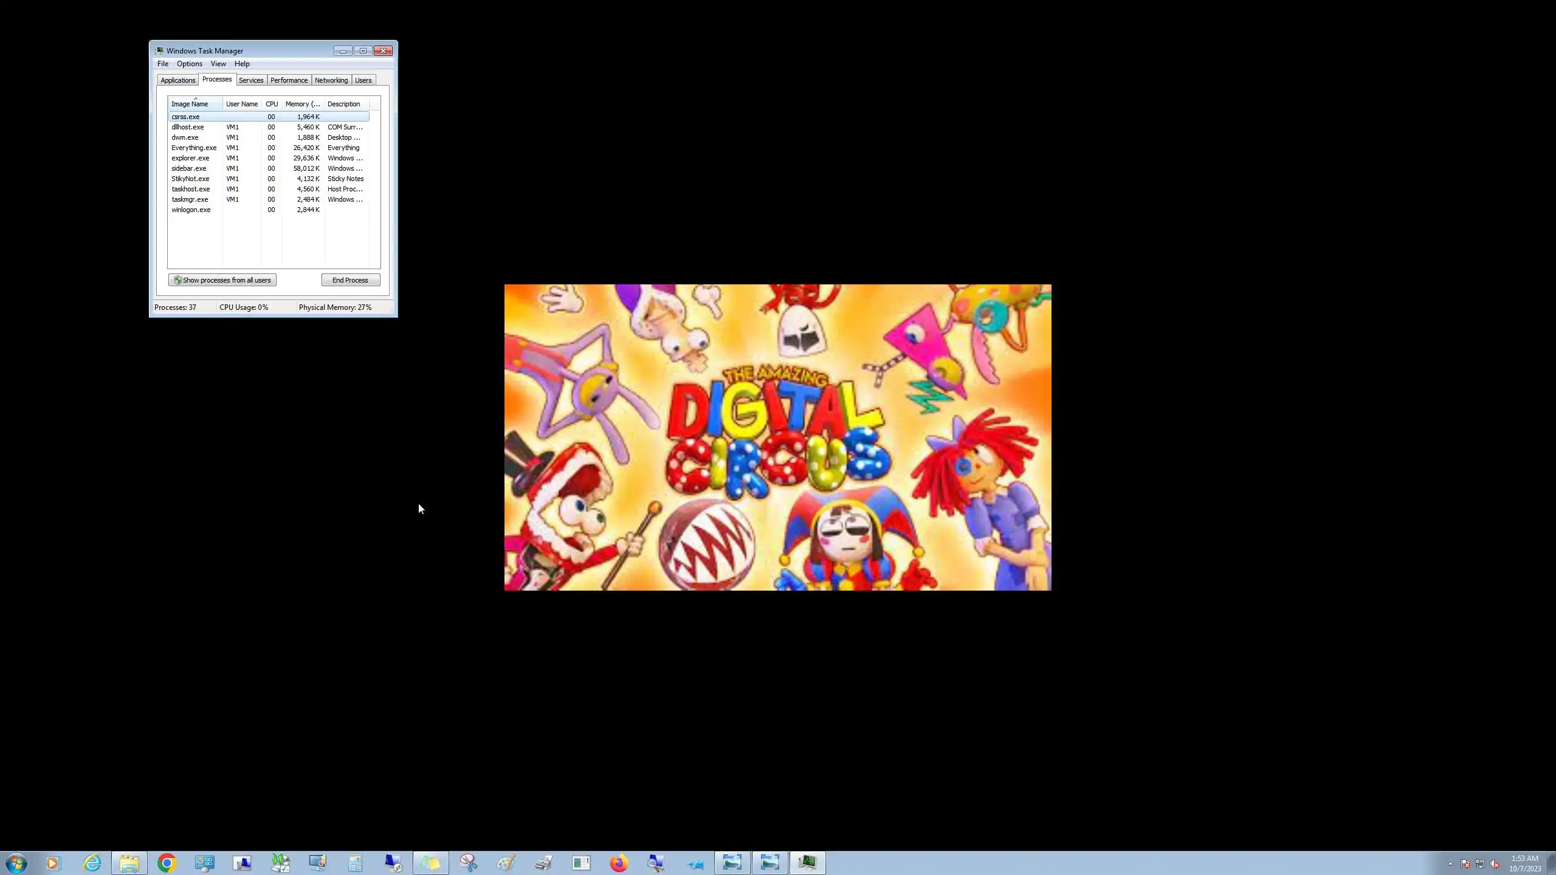
Task: Open the Options menu in Task Manager
Action: [189, 64]
